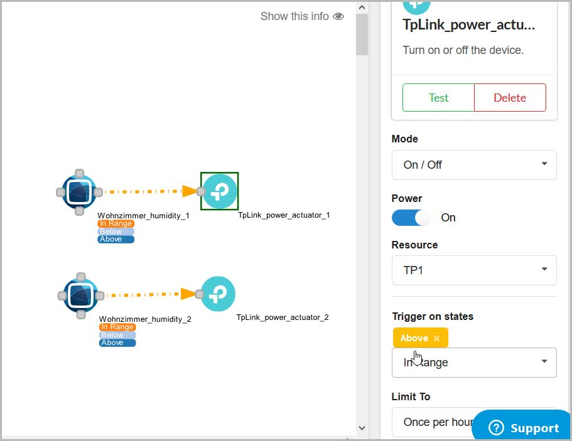Click the bottom connector of Wohnzimmer_humidity_2

(81, 314)
